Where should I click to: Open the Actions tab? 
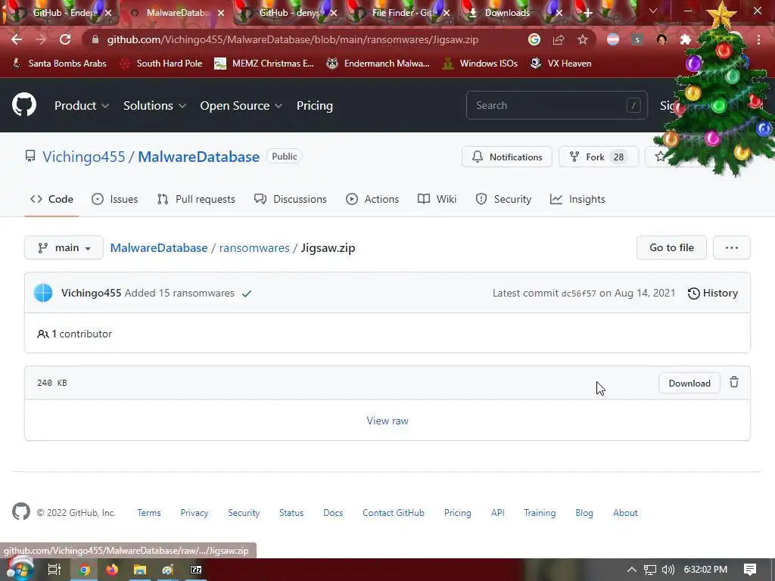coord(372,199)
